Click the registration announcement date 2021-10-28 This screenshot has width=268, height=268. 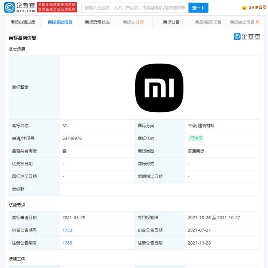[x=199, y=243]
